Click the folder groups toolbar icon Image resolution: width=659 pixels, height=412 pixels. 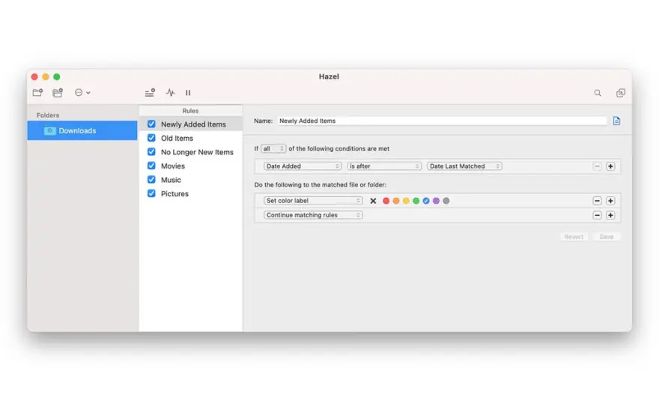click(x=58, y=92)
